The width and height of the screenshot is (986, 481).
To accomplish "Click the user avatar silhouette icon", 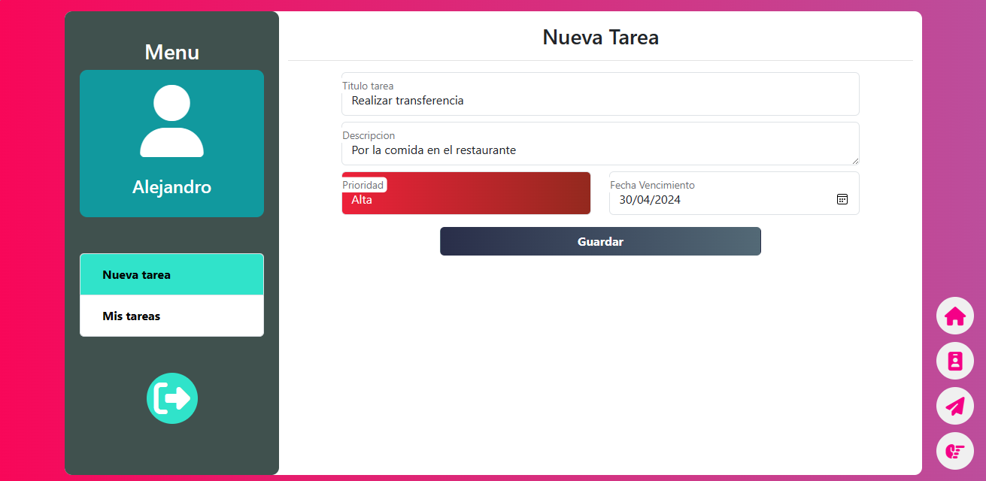I will point(171,121).
